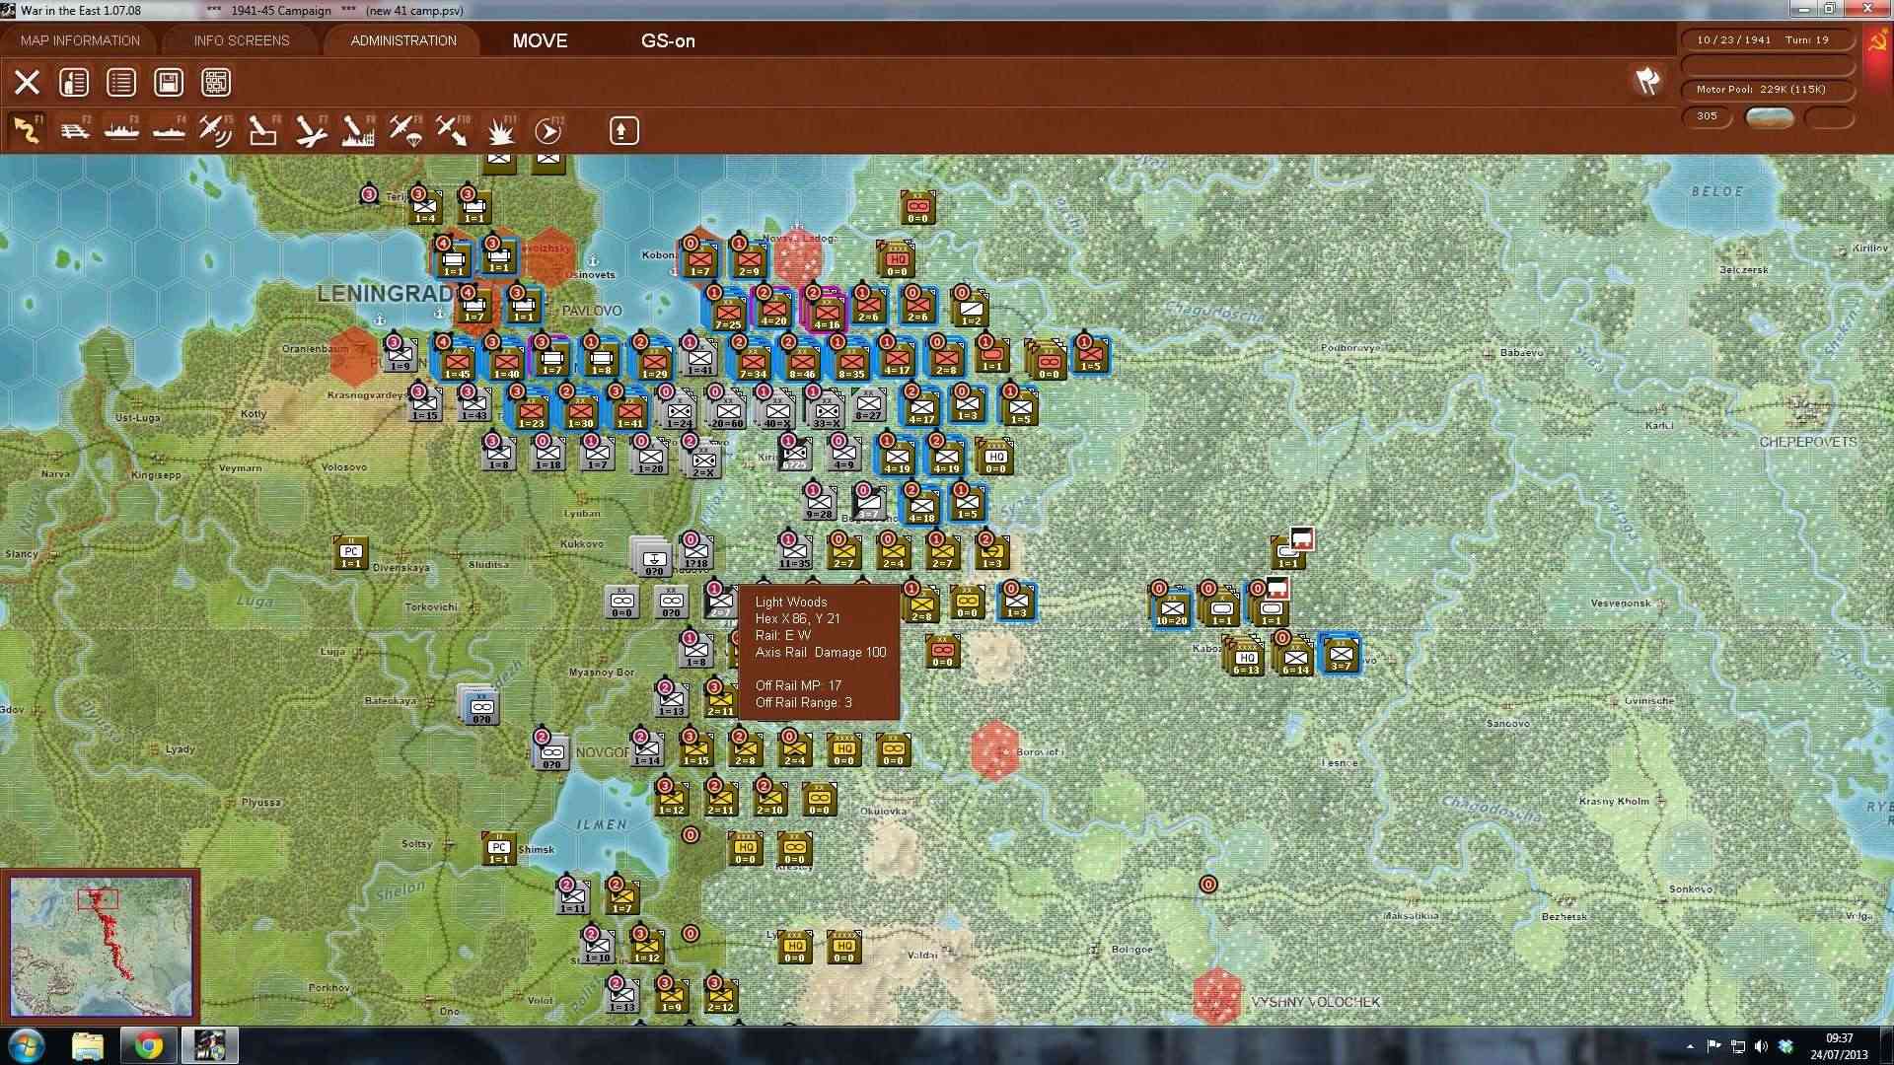Click the floppy disk save game icon
This screenshot has height=1065, width=1894.
169,82
